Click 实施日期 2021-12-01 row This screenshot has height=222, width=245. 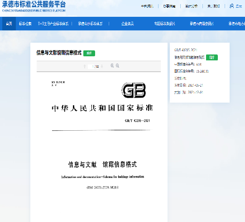pyautogui.click(x=188, y=92)
